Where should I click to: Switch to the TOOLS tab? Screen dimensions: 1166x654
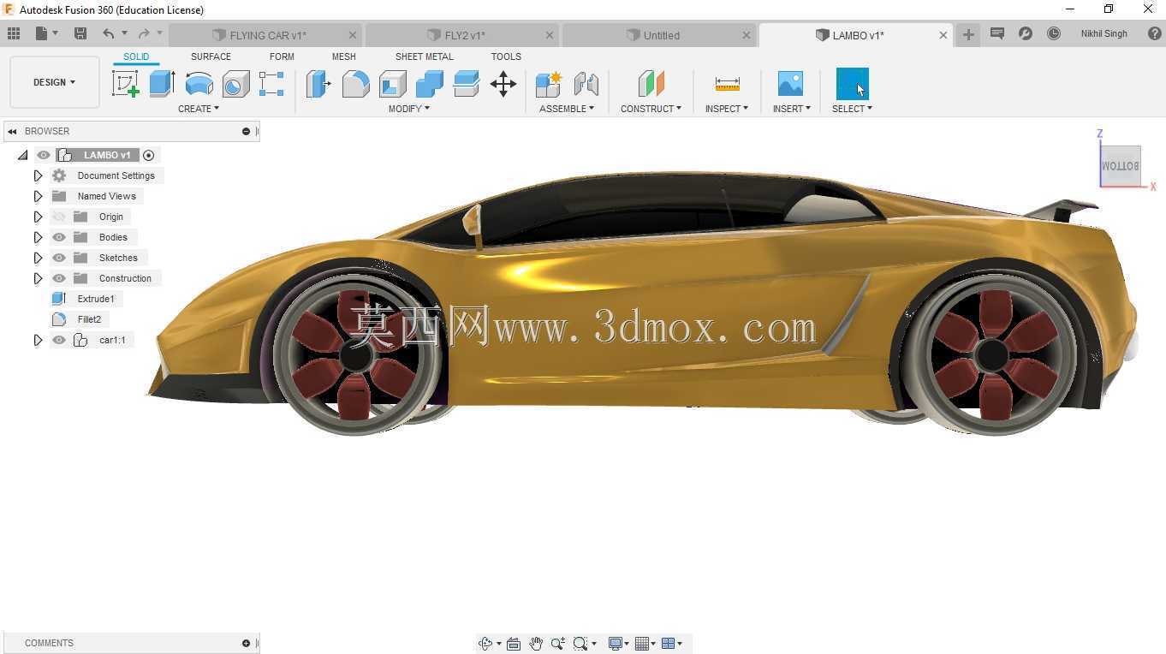[x=506, y=56]
